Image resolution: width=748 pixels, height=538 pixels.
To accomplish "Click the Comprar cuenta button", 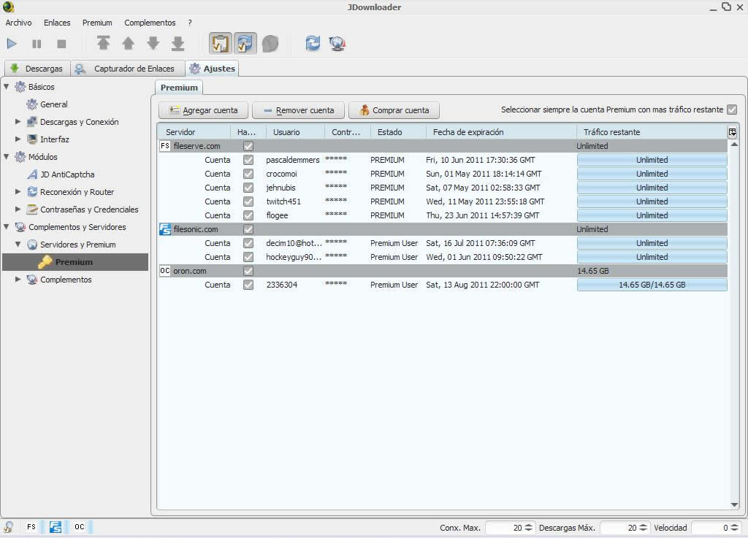I will (394, 110).
